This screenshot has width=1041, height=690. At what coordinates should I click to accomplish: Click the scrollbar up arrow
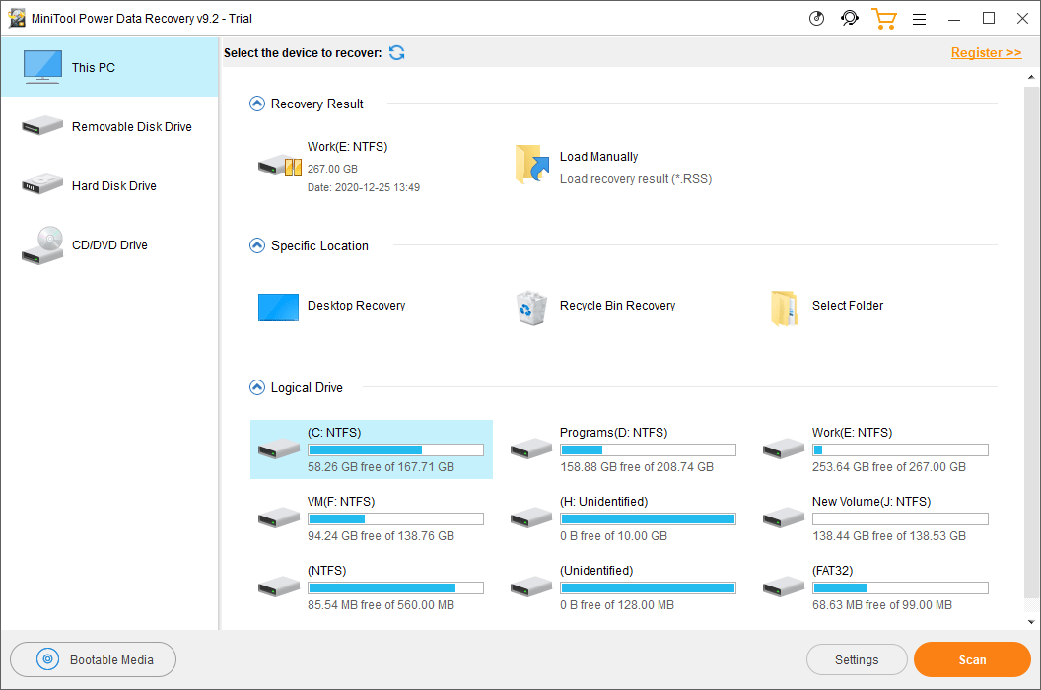tap(1031, 77)
